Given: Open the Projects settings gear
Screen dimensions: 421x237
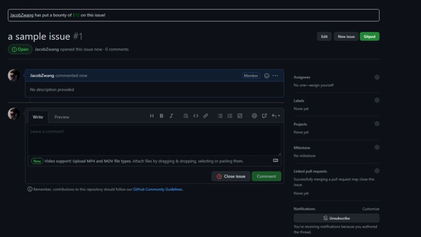Looking at the screenshot, I should [377, 124].
